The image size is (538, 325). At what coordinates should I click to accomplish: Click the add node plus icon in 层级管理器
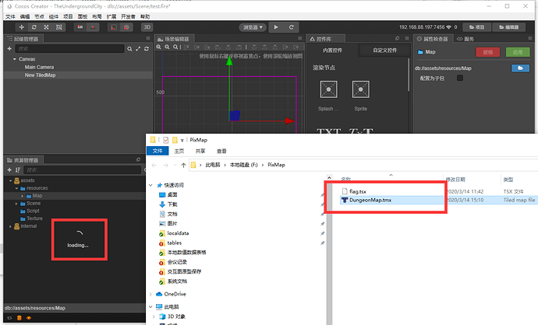point(9,48)
